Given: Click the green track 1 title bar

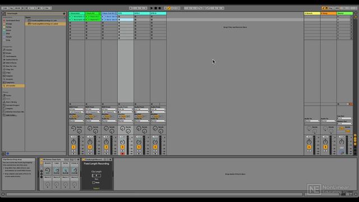Looking at the screenshot, I should [x=77, y=13].
